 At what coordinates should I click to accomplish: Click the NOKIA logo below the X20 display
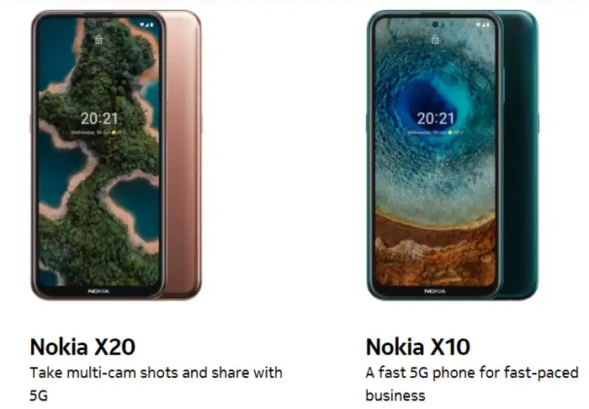[x=98, y=291]
